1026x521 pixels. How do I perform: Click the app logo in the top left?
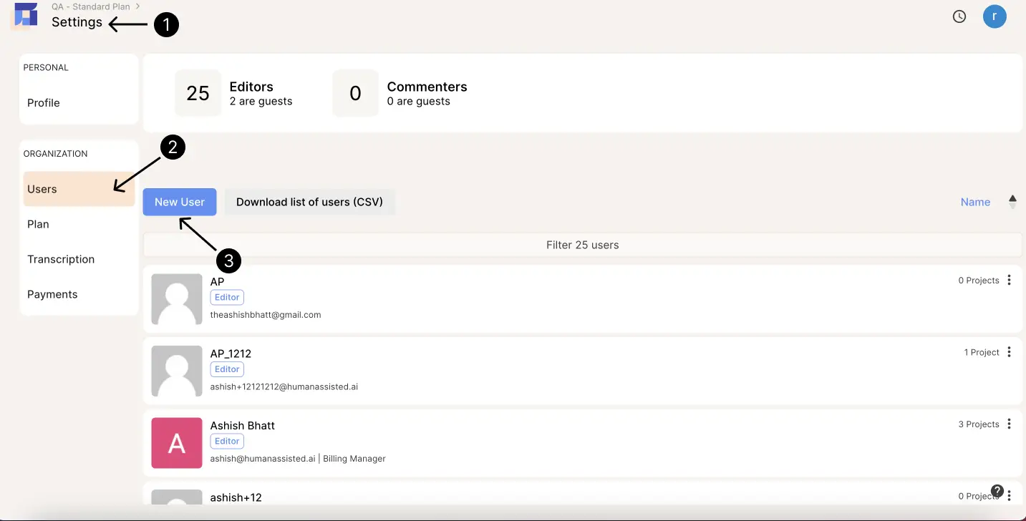[x=26, y=15]
